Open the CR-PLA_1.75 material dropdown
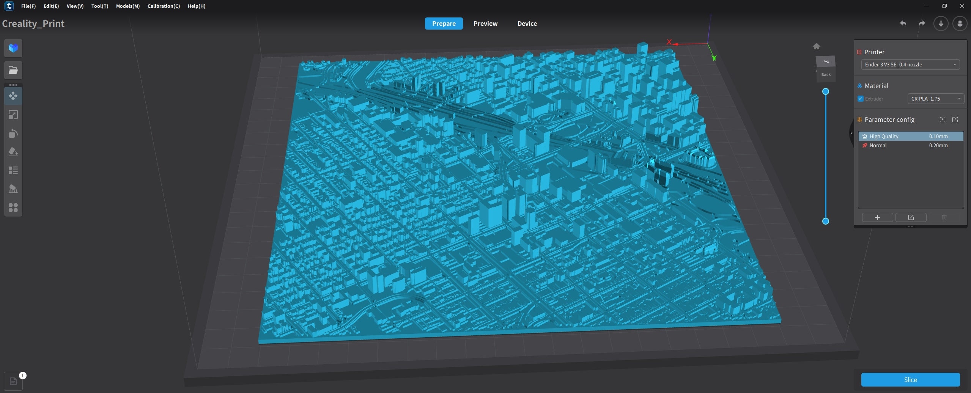971x393 pixels. pos(935,99)
